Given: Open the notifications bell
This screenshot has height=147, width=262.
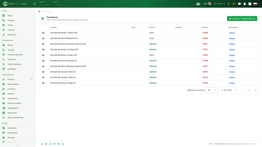Looking at the screenshot, I should click(245, 4).
